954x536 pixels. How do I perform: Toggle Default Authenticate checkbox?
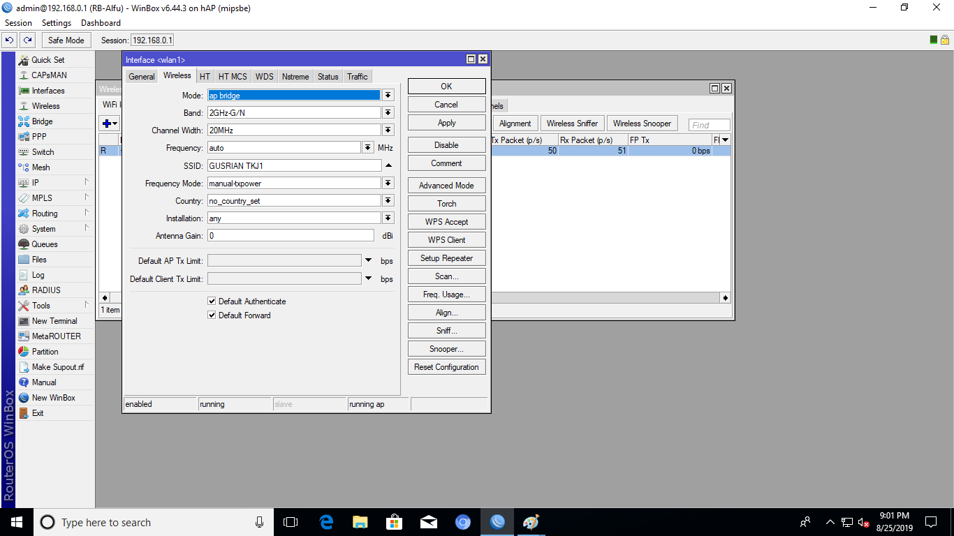point(212,301)
